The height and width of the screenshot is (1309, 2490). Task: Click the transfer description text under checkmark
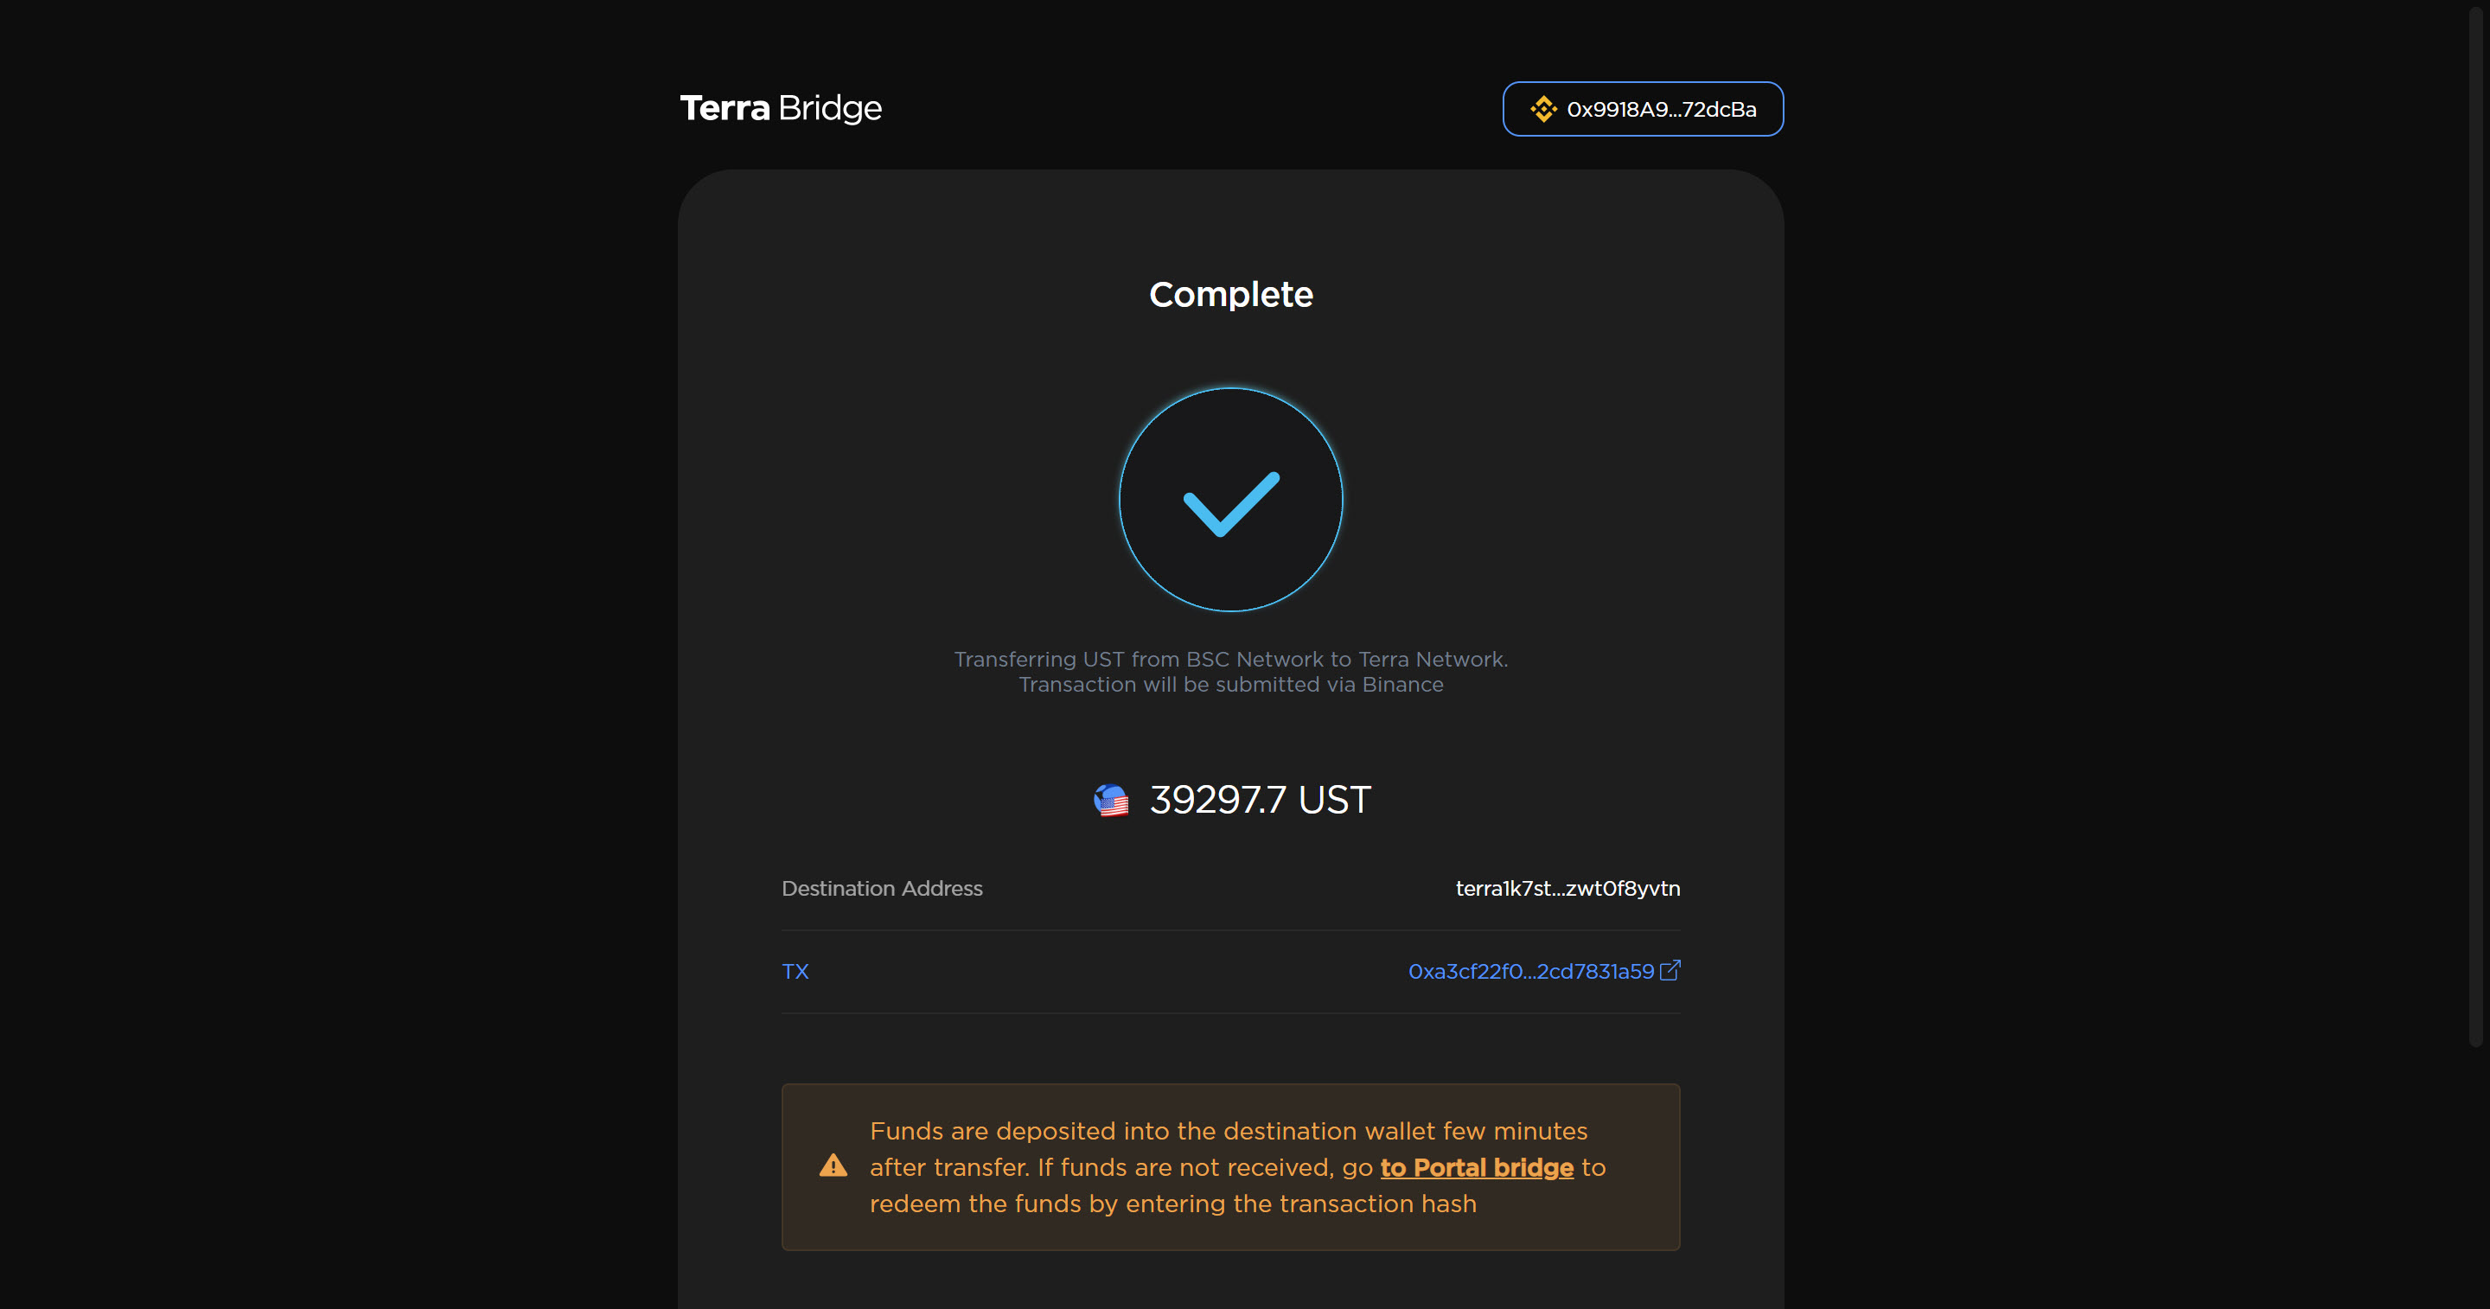coord(1229,671)
